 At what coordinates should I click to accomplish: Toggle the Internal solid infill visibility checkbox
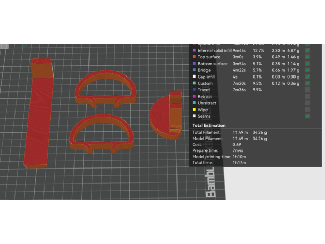(307, 50)
